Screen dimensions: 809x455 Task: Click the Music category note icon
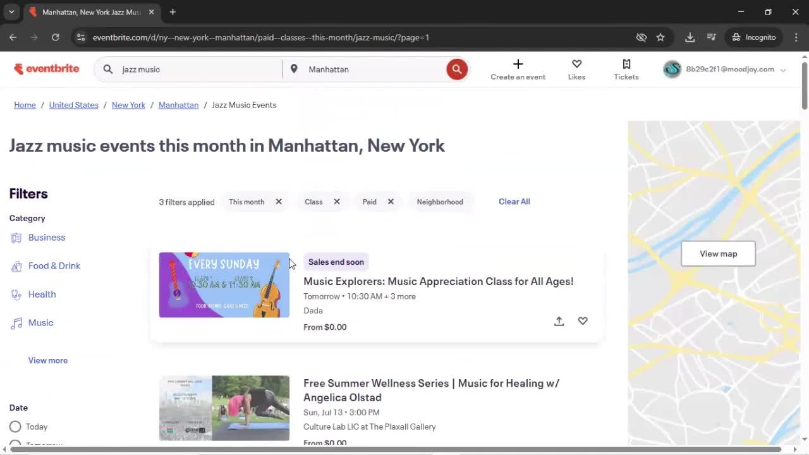click(16, 323)
